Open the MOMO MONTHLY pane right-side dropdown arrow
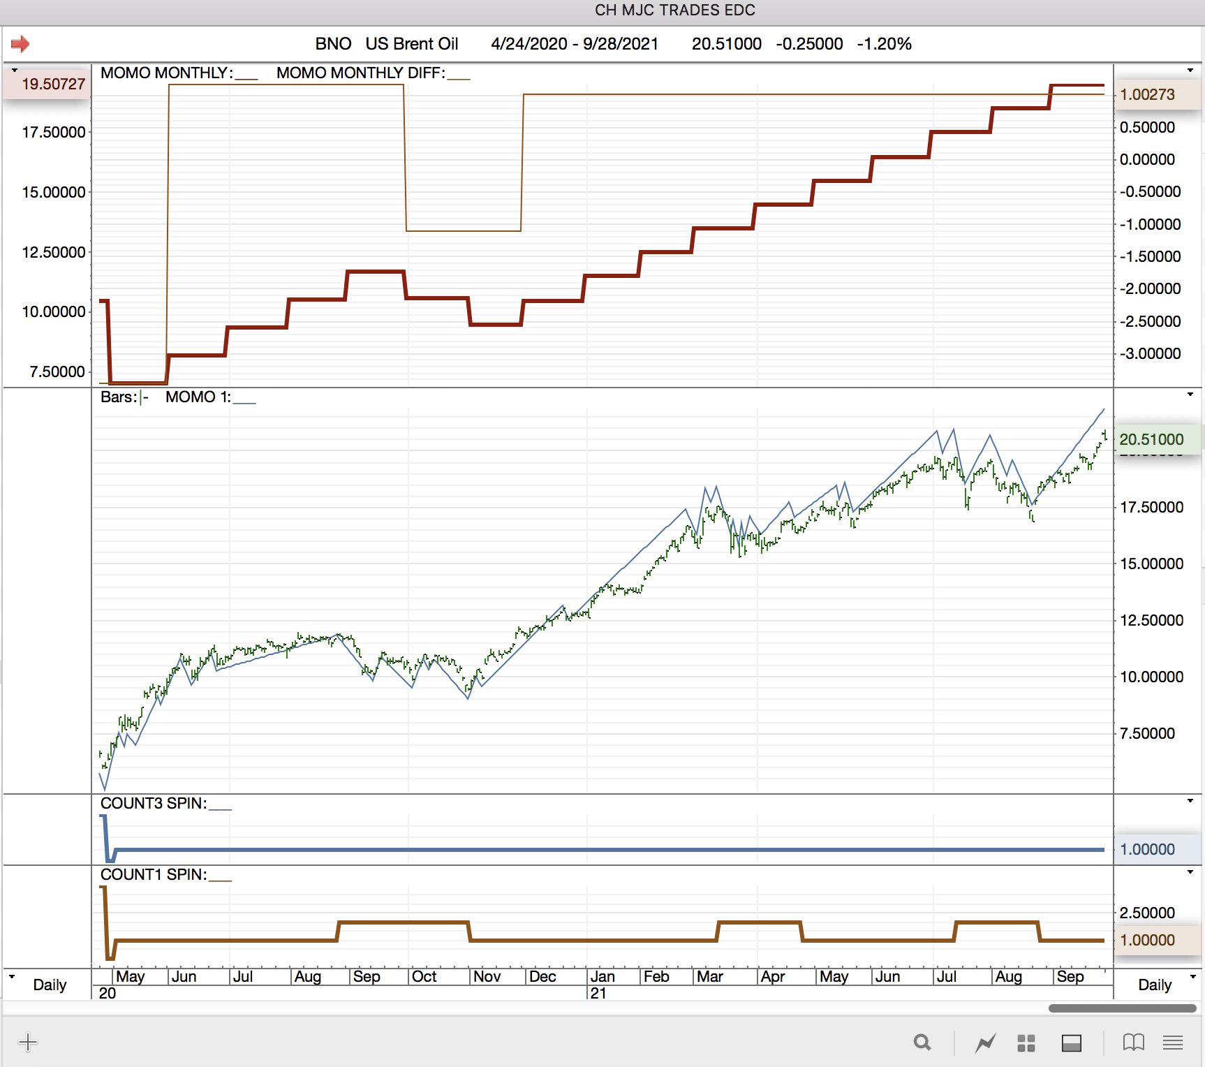 pos(1190,71)
